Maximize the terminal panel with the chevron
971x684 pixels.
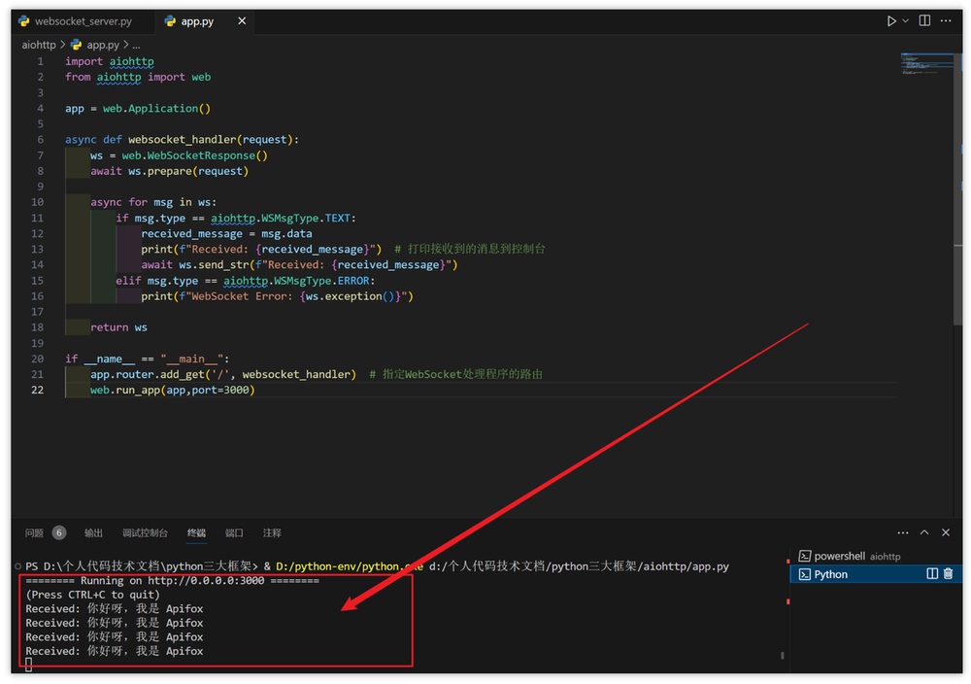(924, 532)
